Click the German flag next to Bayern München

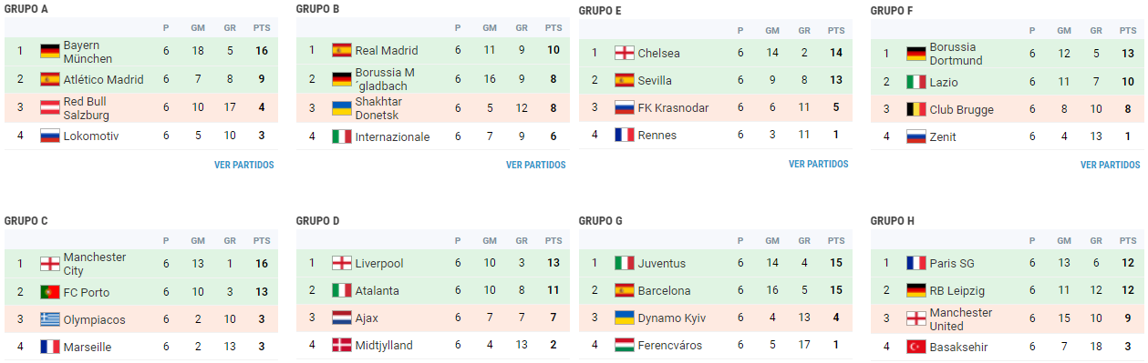(50, 51)
